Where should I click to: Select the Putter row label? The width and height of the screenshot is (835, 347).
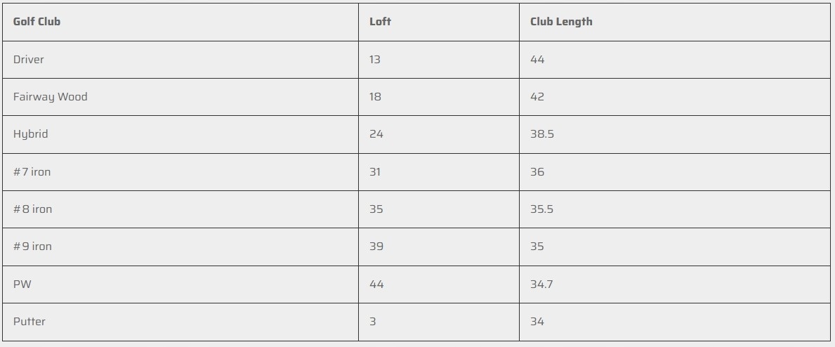click(x=29, y=322)
